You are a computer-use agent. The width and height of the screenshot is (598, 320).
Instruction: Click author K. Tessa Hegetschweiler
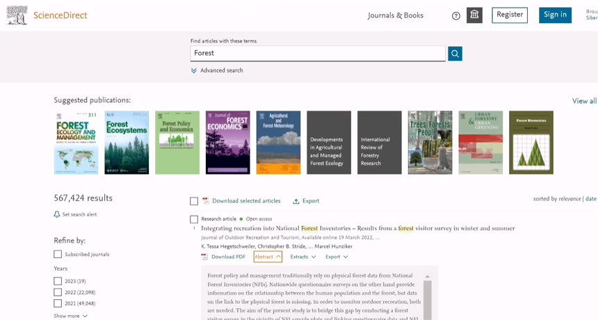228,246
